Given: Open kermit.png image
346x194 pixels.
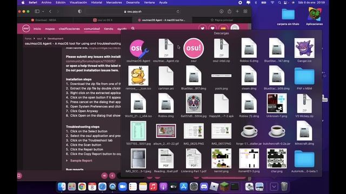Looking at the screenshot, I should 221,158.
